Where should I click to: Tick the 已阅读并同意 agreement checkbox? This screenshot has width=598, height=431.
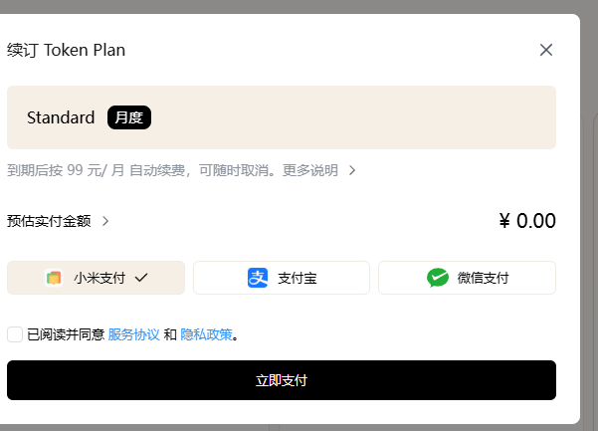point(15,334)
